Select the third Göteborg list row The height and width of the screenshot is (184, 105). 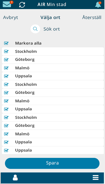tap(53, 126)
